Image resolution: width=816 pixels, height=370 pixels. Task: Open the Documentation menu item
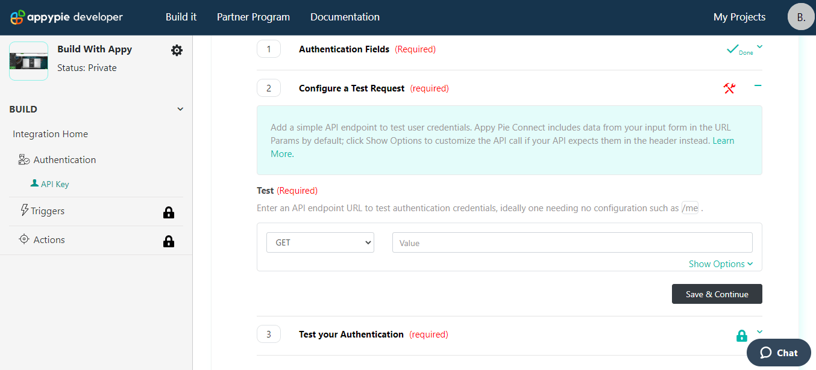click(345, 17)
